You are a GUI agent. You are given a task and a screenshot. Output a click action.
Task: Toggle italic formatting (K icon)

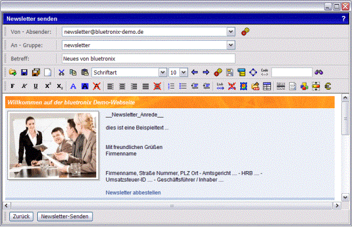click(x=24, y=86)
